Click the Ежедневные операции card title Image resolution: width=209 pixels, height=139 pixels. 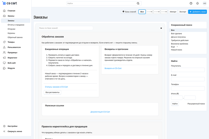coord(57,49)
